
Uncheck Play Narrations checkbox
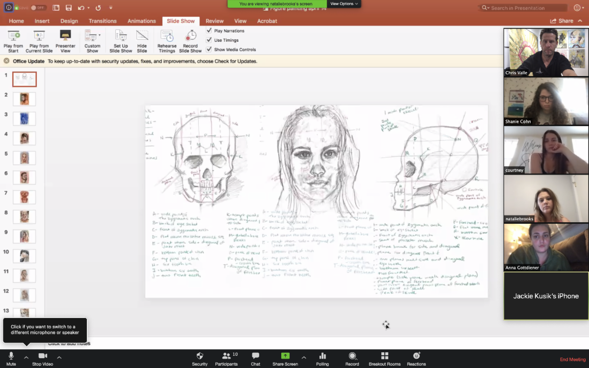pos(209,30)
